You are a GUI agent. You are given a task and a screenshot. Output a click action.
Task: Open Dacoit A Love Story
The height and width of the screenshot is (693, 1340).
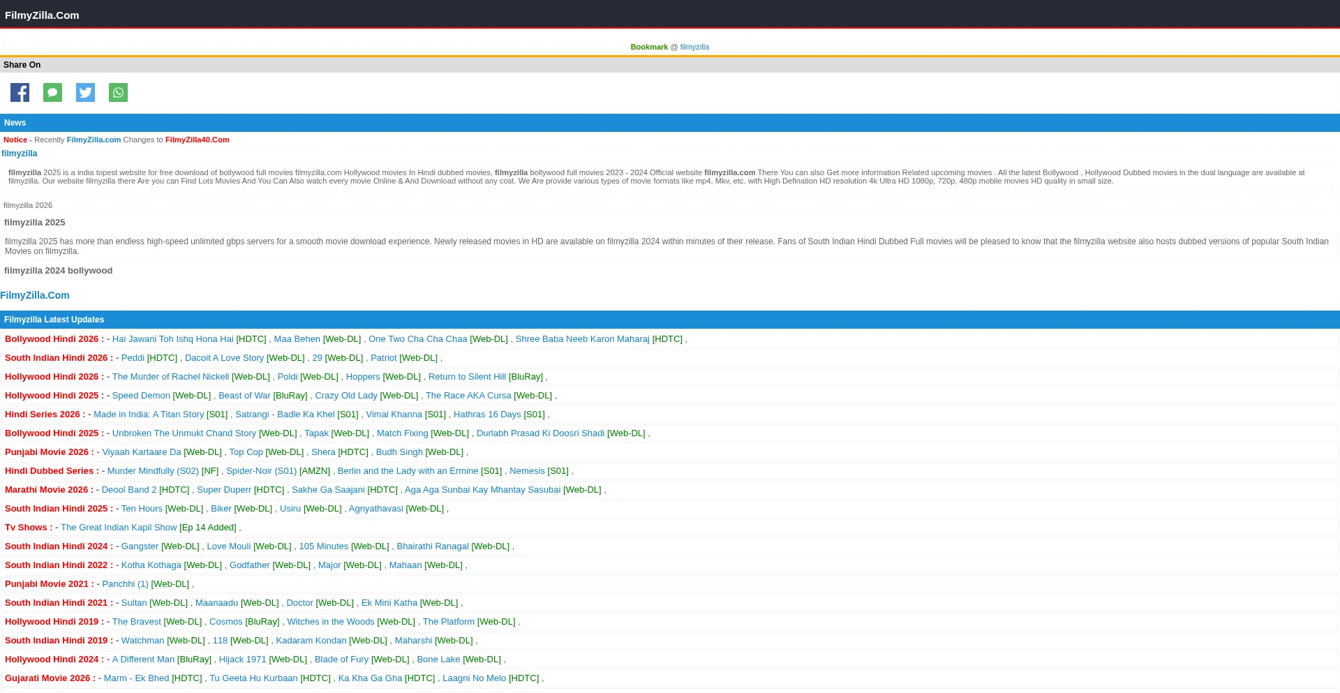point(224,358)
